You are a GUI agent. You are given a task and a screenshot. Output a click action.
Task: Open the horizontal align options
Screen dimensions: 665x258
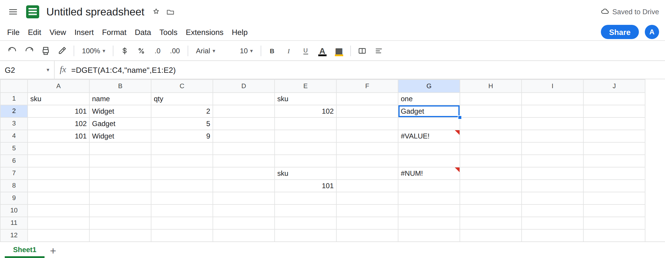[x=379, y=51]
